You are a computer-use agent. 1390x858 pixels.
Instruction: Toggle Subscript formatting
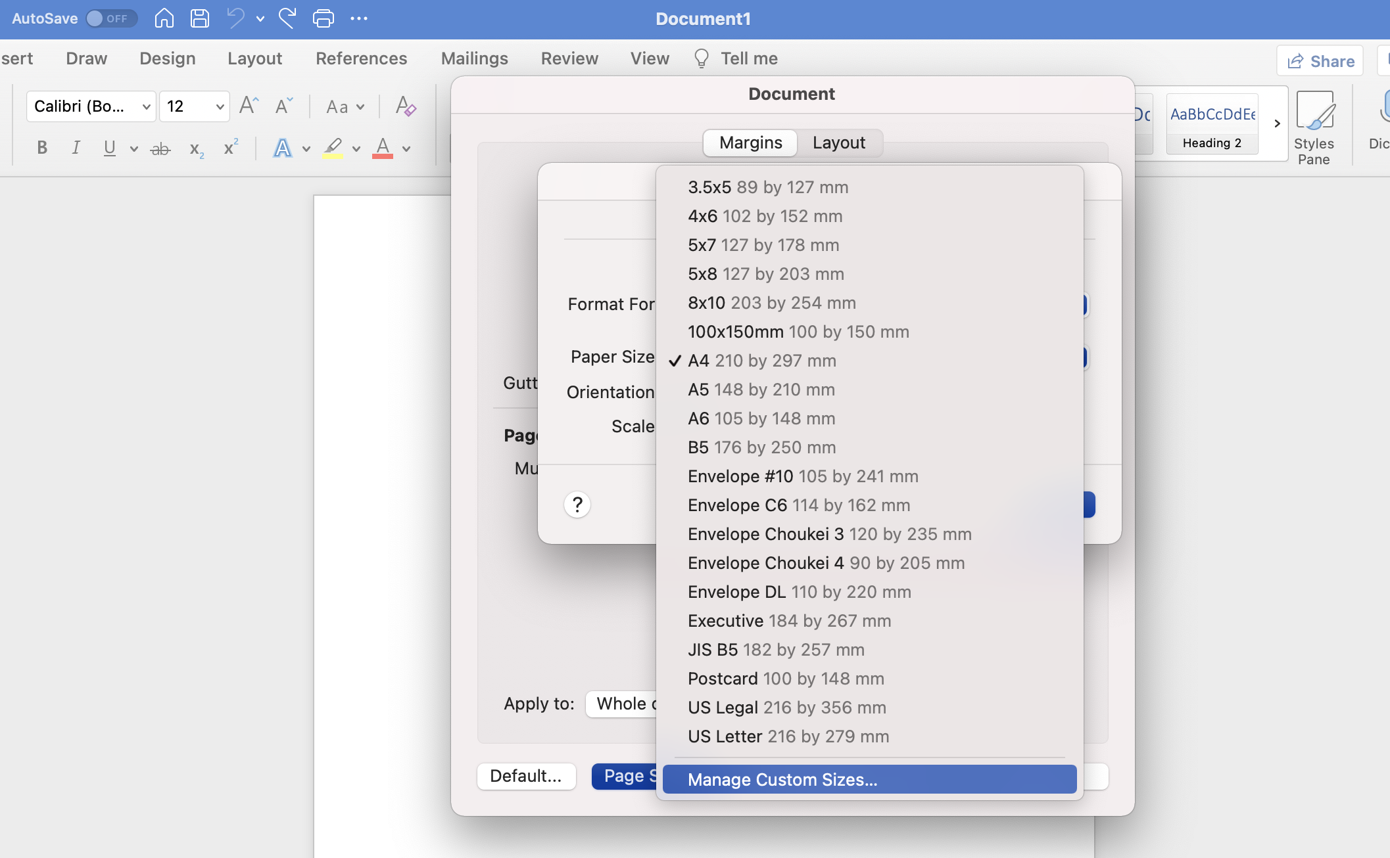click(196, 149)
